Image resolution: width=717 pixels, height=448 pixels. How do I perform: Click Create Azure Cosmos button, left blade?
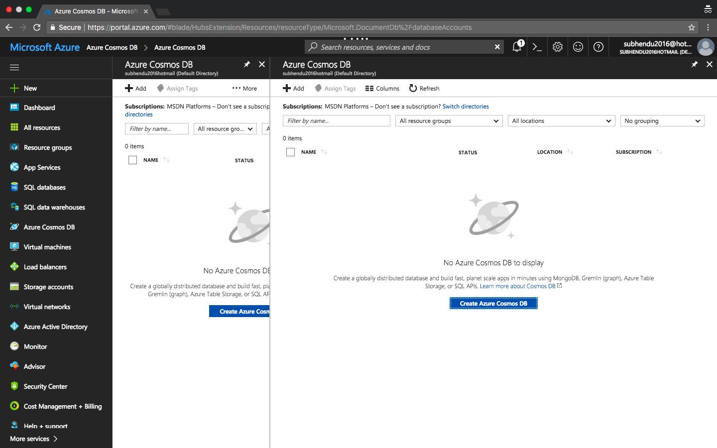(x=239, y=311)
